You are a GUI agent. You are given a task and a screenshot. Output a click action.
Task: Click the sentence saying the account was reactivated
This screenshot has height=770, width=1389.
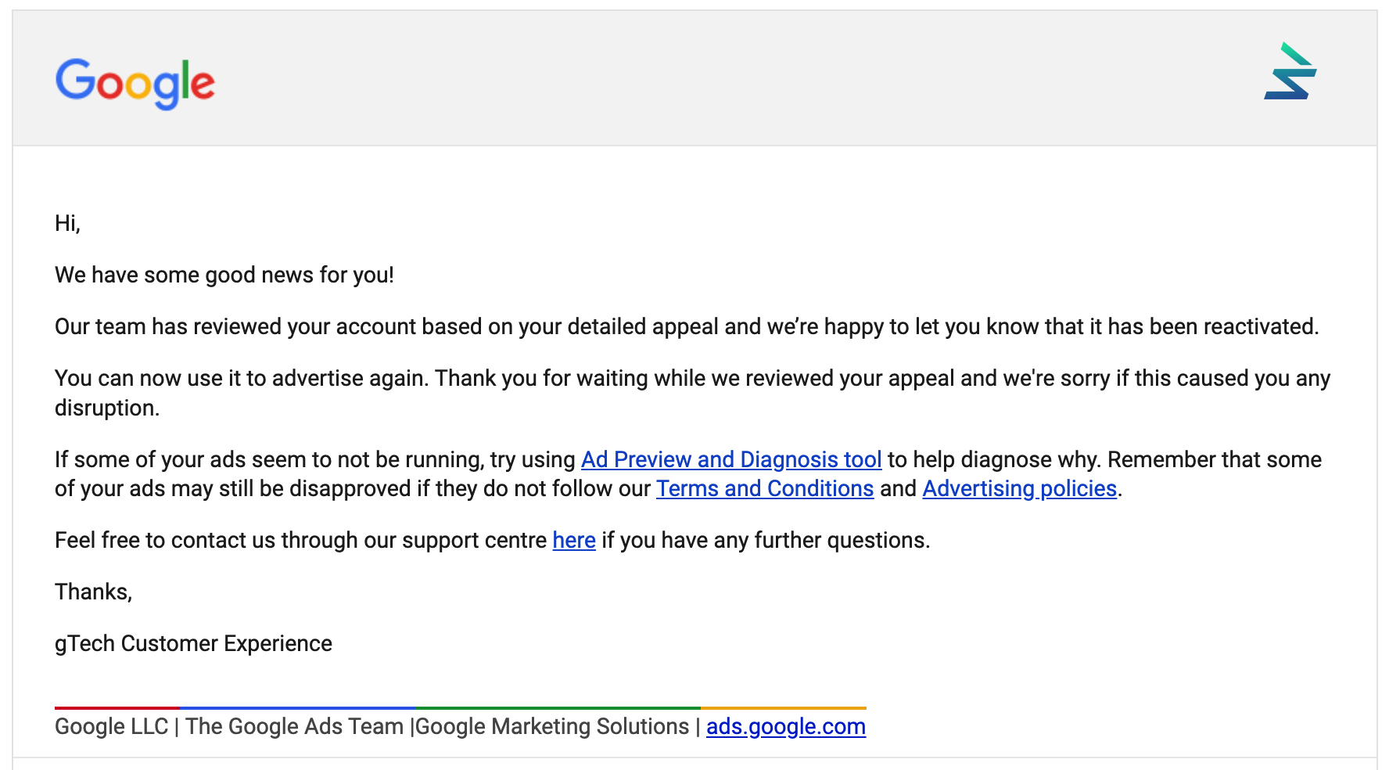click(686, 326)
